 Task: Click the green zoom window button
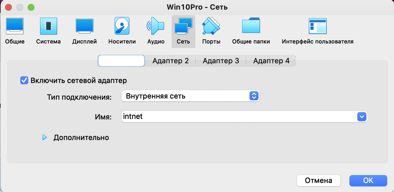point(31,7)
